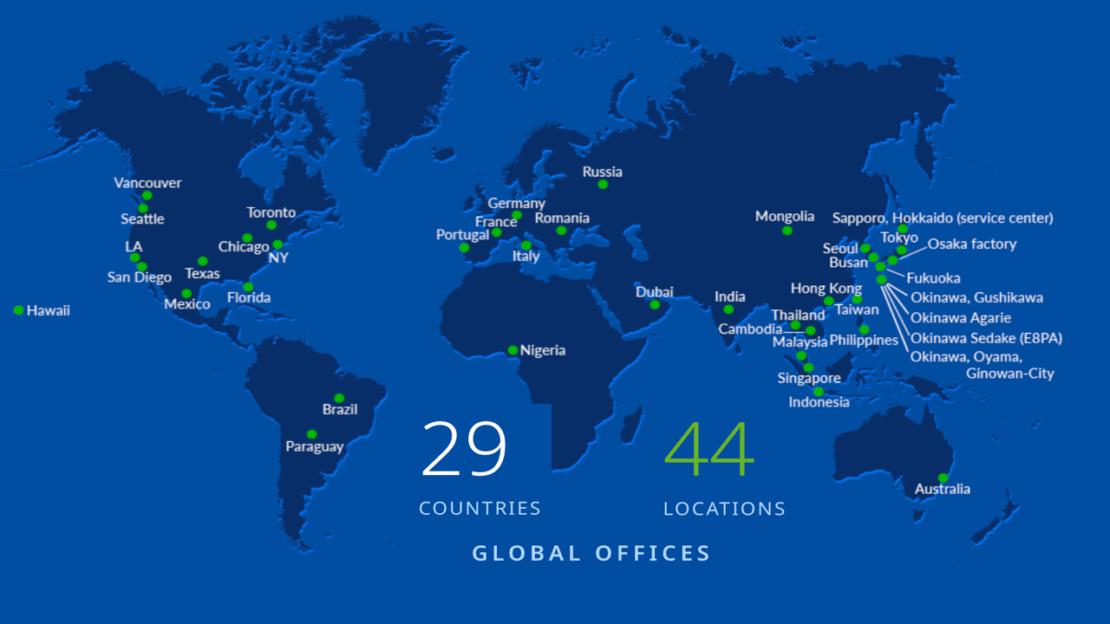Click the Seoul label
1110x624 pixels.
click(840, 249)
